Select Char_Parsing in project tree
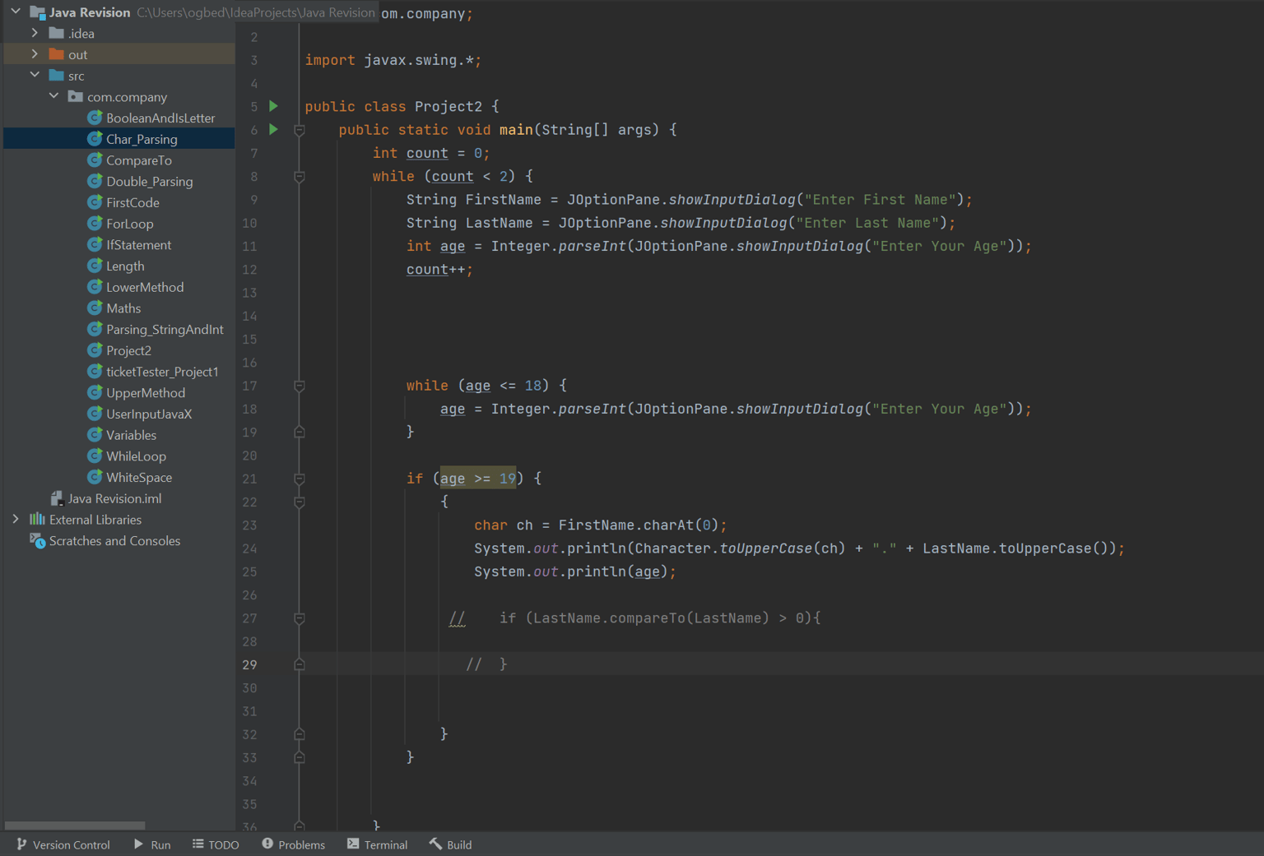 (x=142, y=139)
